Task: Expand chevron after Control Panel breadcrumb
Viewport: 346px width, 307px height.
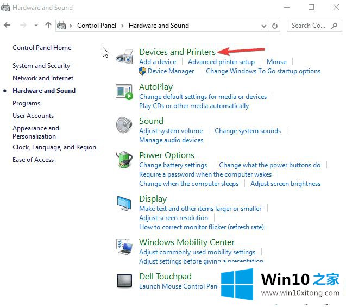Action: [x=122, y=26]
